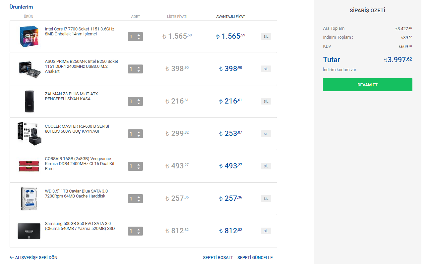Click the Ürünlerim heading
Screen dimensions: 427x264
tap(21, 7)
